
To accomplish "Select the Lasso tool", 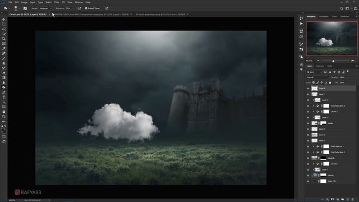I will [4, 29].
